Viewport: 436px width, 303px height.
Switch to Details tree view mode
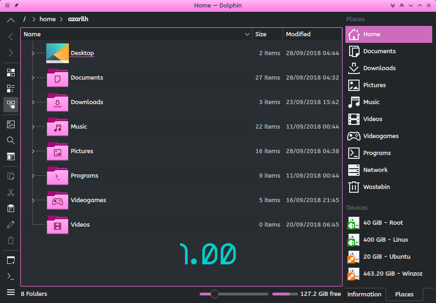[x=11, y=105]
